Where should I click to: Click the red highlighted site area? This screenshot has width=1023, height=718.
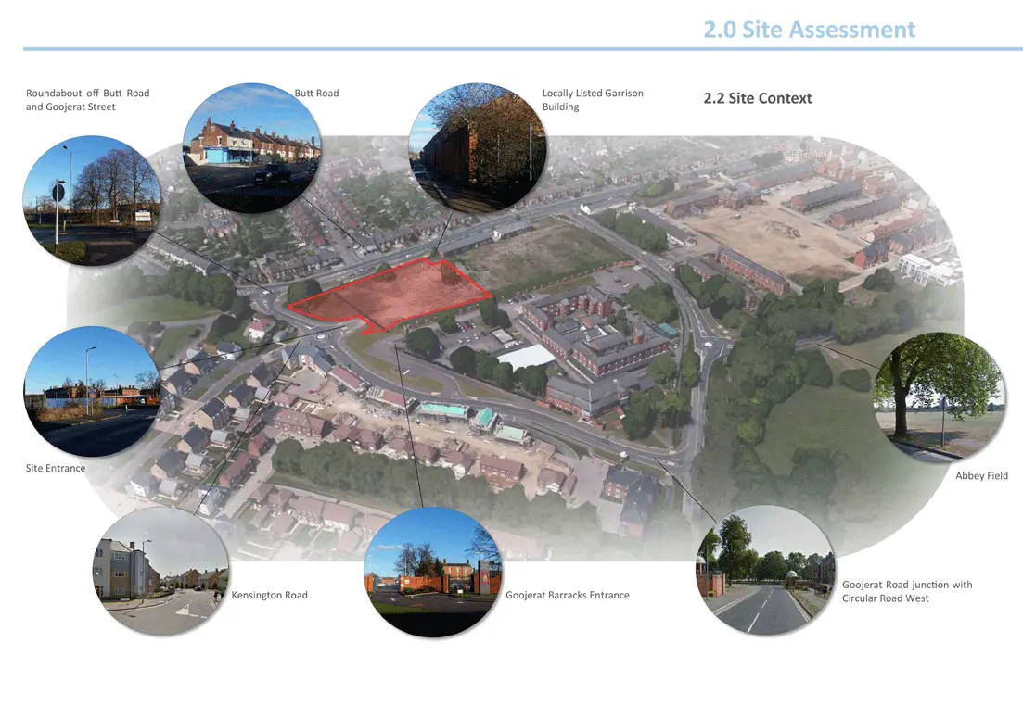pos(394,295)
